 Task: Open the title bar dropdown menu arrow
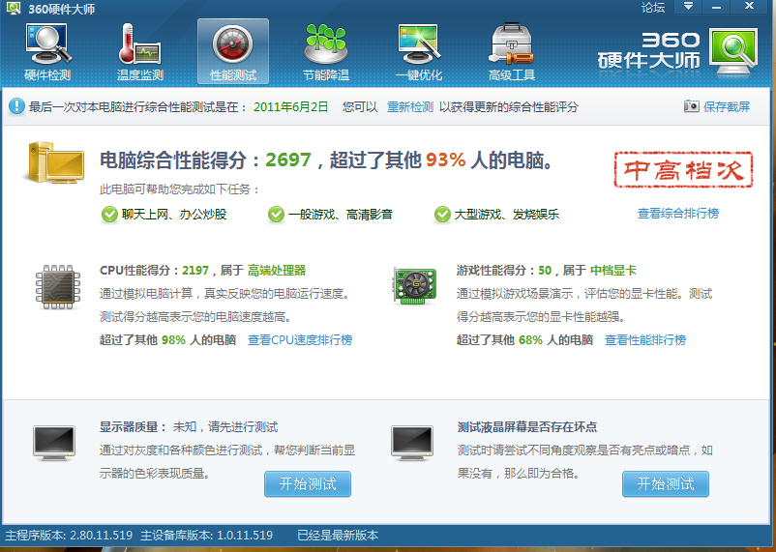pyautogui.click(x=688, y=7)
